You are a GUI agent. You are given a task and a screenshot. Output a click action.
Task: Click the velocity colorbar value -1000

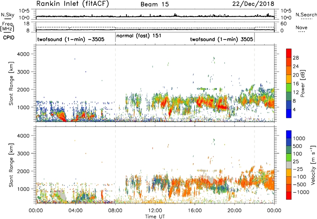(301, 192)
